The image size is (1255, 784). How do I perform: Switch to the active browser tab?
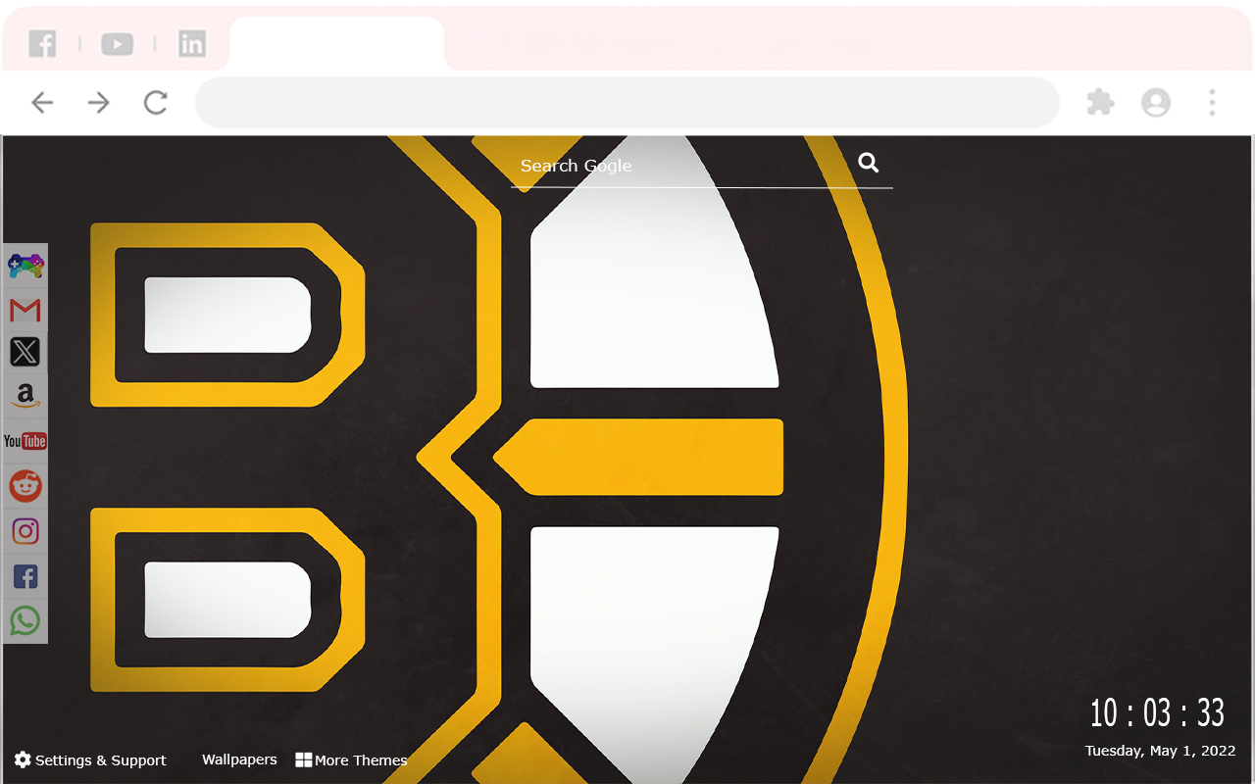(x=336, y=44)
